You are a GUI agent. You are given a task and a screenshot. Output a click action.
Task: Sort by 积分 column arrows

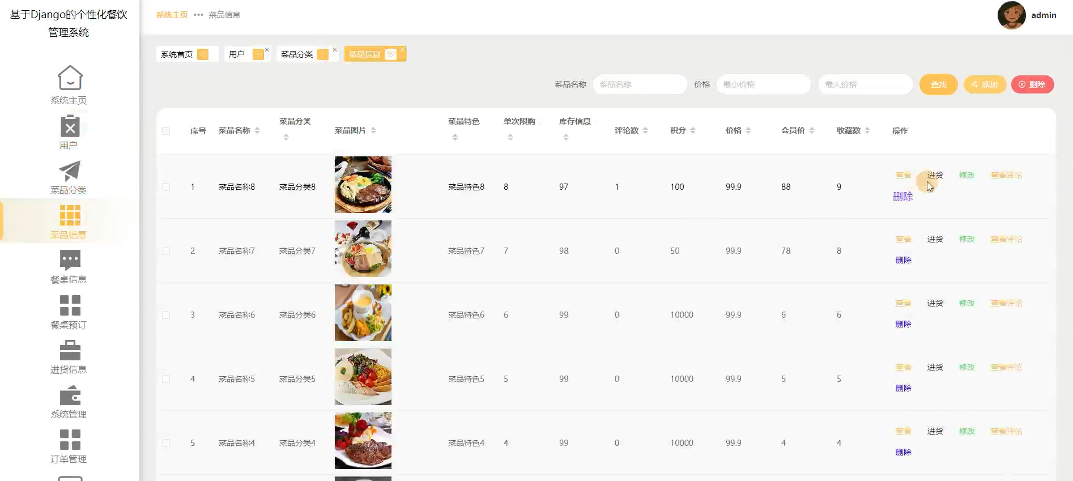693,131
